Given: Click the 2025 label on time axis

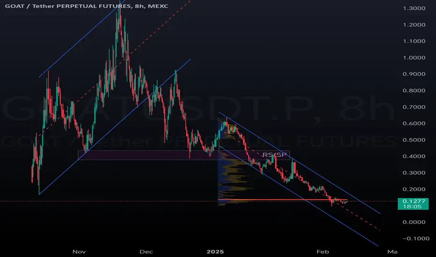Looking at the screenshot, I should [215, 252].
